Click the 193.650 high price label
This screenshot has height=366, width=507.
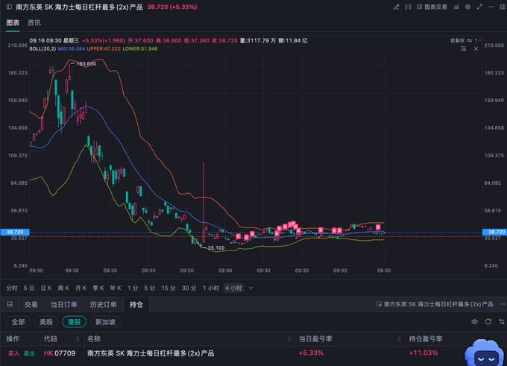tap(86, 63)
